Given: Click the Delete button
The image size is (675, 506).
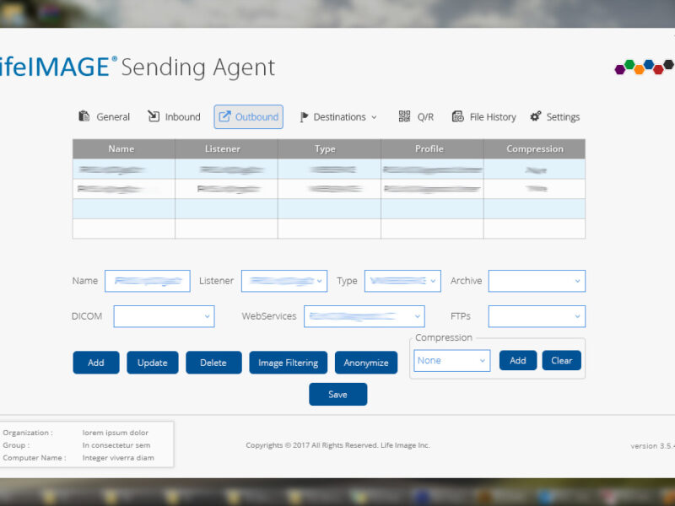Looking at the screenshot, I should tap(213, 363).
